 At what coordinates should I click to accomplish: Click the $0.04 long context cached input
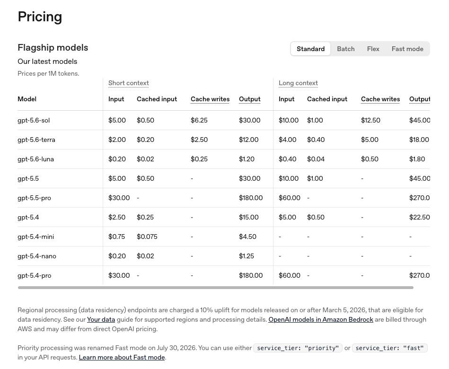316,159
